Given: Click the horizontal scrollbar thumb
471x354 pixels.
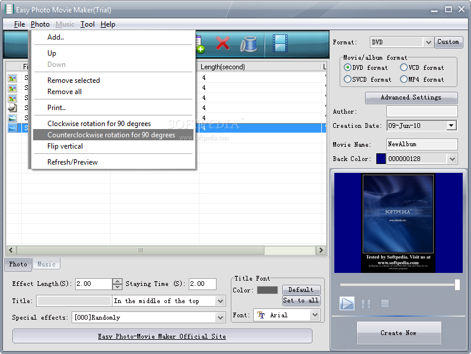Looking at the screenshot, I should pos(140,250).
